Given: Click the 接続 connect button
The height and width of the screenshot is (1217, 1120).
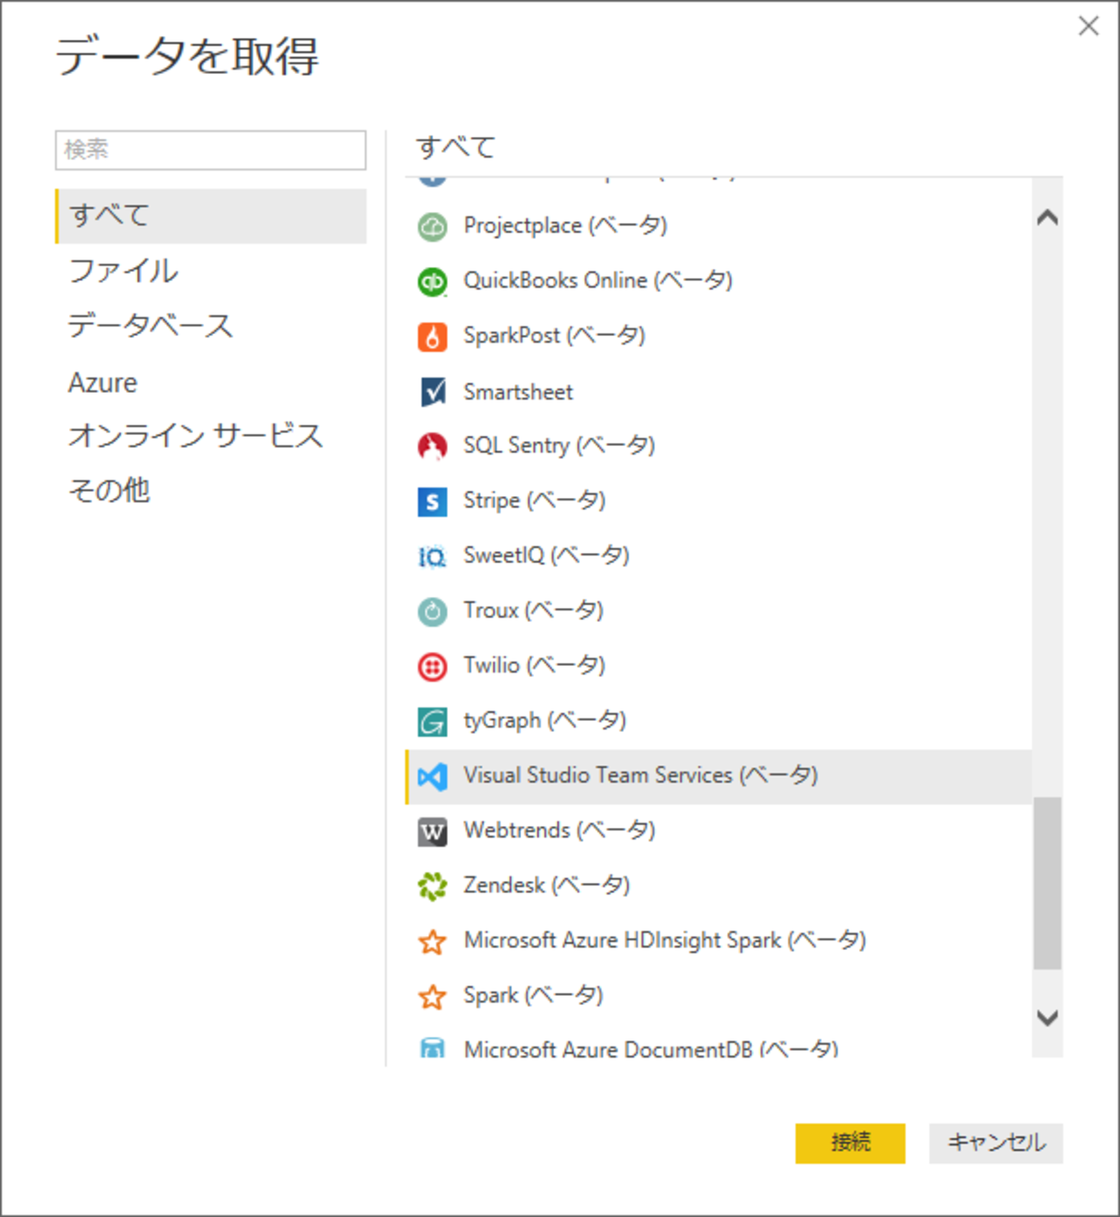Looking at the screenshot, I should [x=850, y=1143].
